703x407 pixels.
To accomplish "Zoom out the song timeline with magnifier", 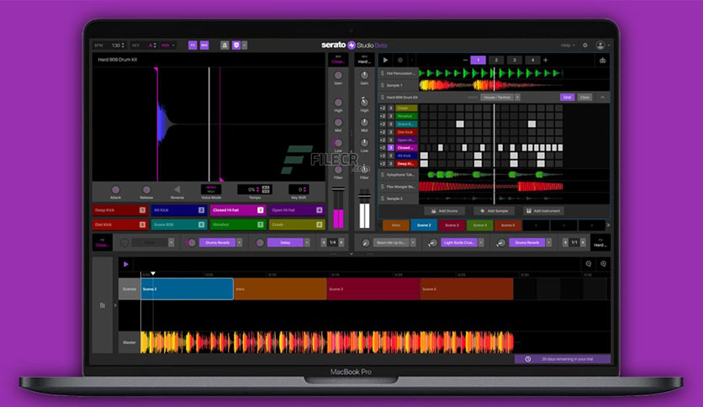I will (588, 264).
